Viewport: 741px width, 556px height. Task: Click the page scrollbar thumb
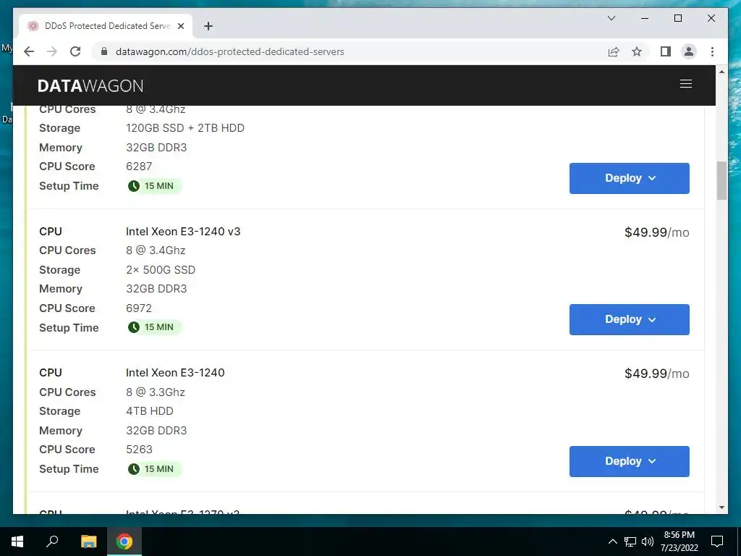pos(721,180)
